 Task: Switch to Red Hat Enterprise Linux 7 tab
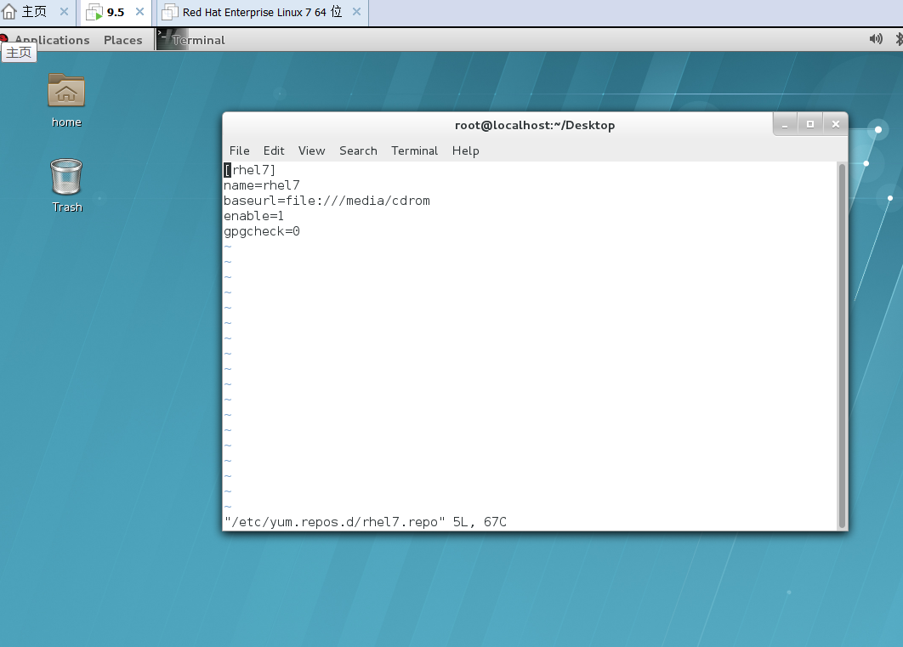click(x=262, y=13)
